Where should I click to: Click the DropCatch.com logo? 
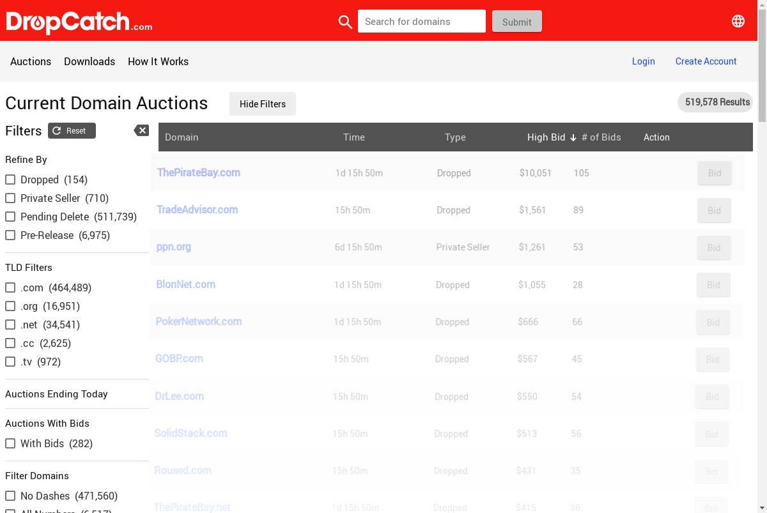(x=79, y=22)
